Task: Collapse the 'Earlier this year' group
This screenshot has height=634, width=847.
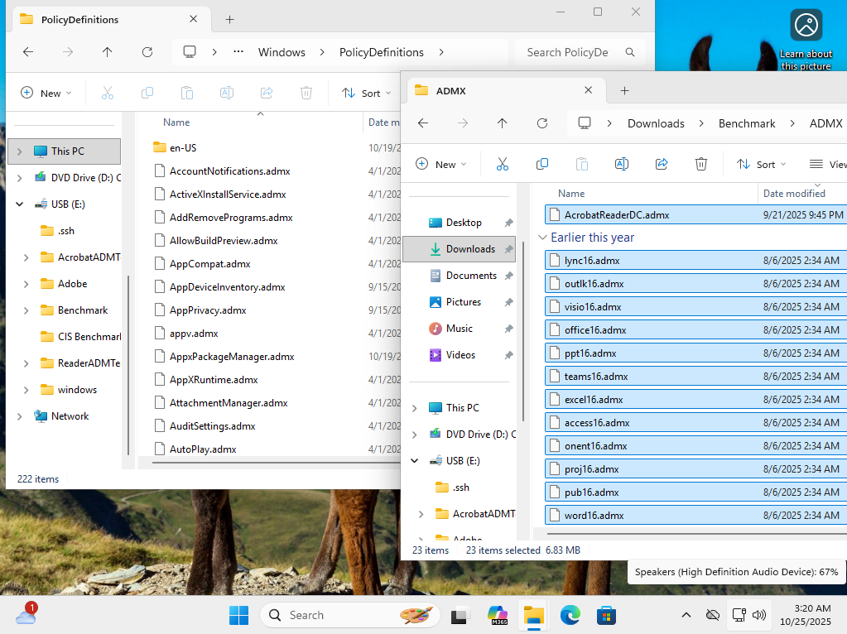Action: click(x=543, y=238)
